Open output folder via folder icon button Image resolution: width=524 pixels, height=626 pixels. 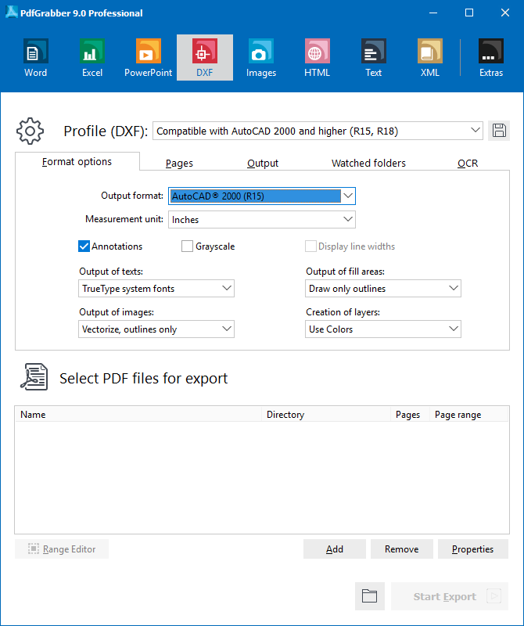point(370,596)
